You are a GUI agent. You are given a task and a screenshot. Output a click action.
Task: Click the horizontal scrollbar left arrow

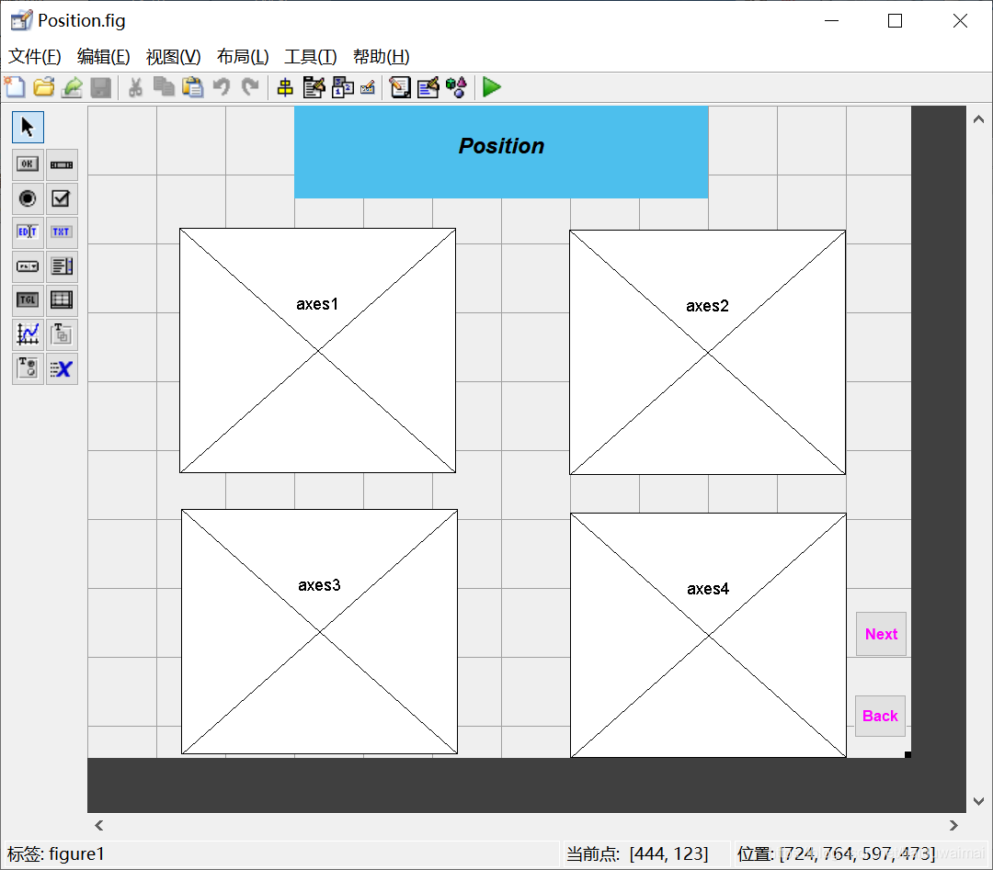(x=98, y=825)
